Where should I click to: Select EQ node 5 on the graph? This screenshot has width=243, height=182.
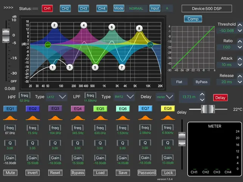click(95, 67)
